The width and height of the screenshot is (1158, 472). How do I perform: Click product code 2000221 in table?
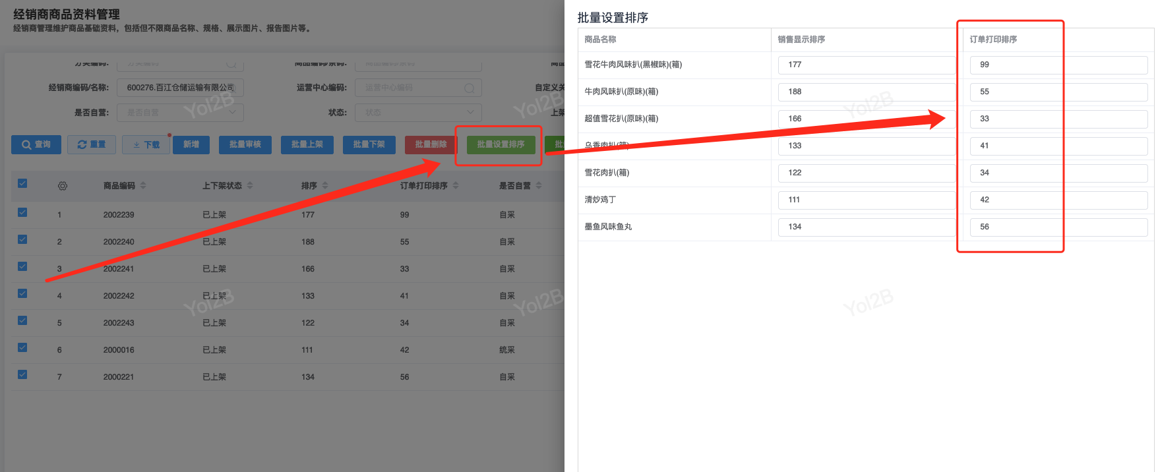click(119, 377)
